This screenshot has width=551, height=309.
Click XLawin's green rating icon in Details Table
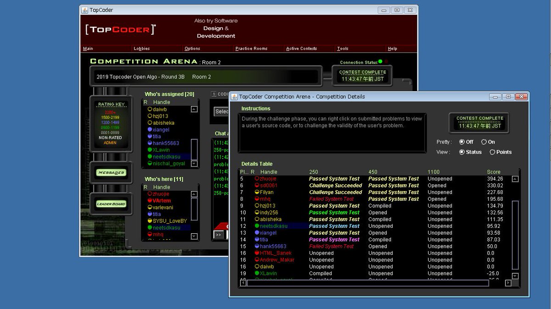point(257,273)
